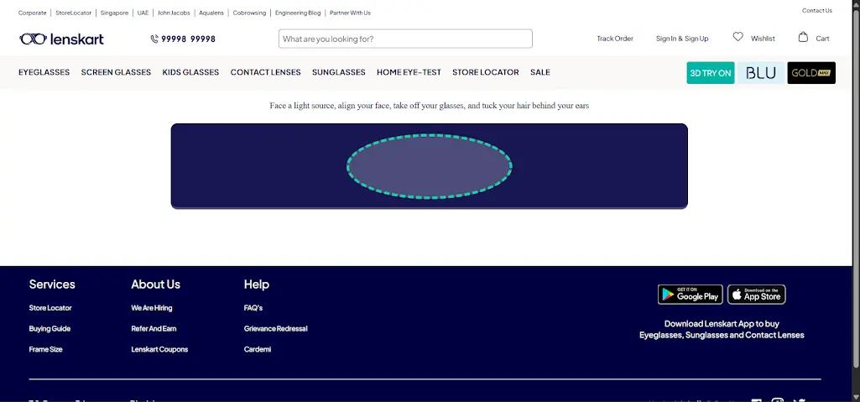Open the John Jacobs link
Image resolution: width=860 pixels, height=402 pixels.
pyautogui.click(x=174, y=13)
